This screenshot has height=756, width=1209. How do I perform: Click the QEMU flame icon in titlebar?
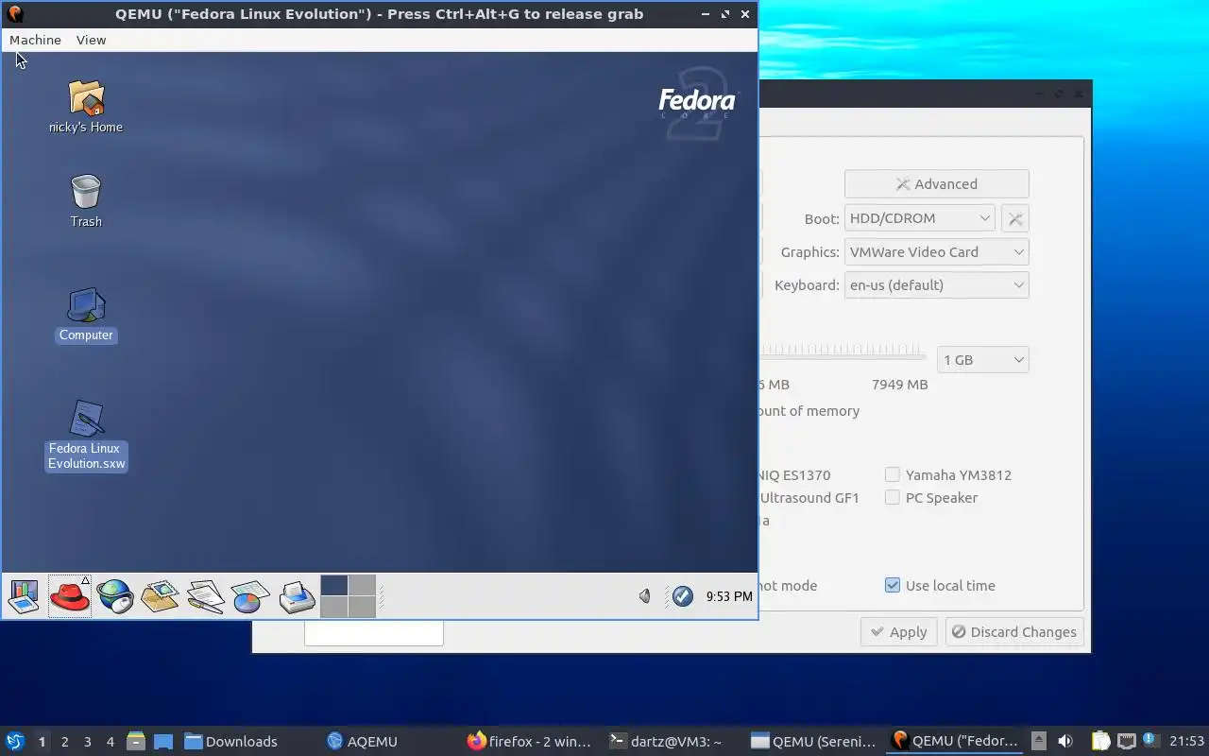(15, 14)
